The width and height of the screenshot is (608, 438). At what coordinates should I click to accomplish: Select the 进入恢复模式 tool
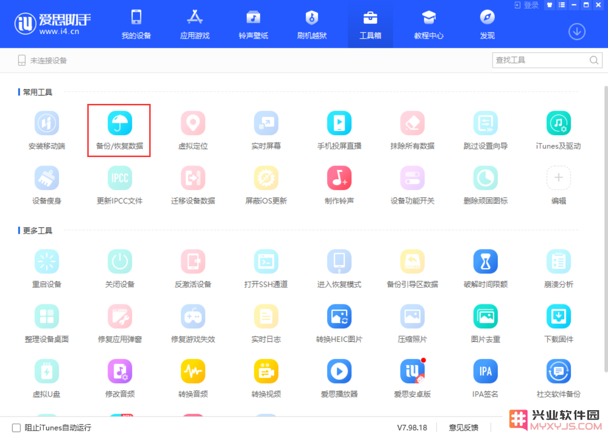pos(339,269)
